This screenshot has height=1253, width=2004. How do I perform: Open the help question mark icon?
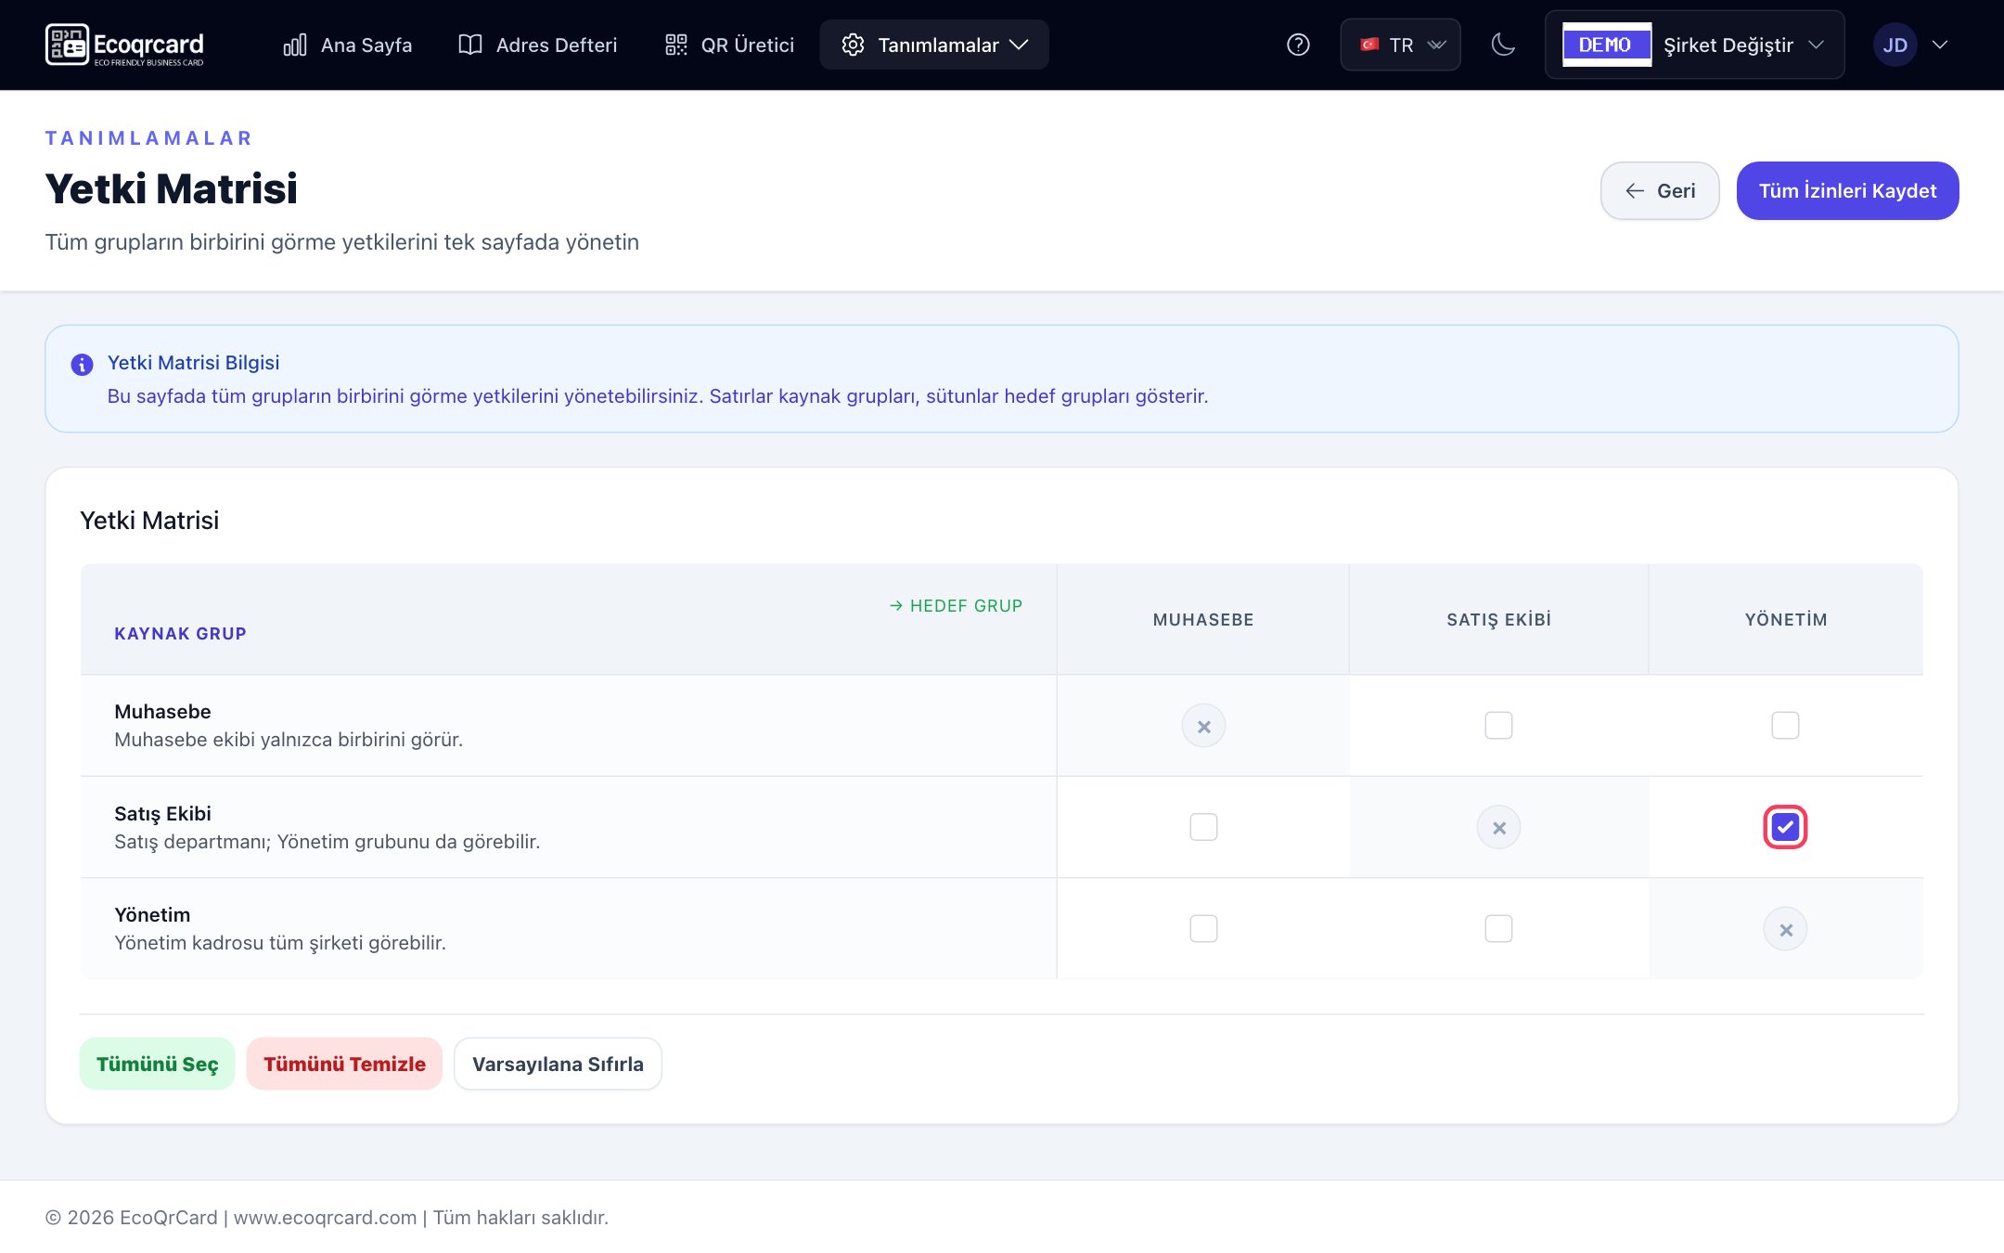[1298, 45]
